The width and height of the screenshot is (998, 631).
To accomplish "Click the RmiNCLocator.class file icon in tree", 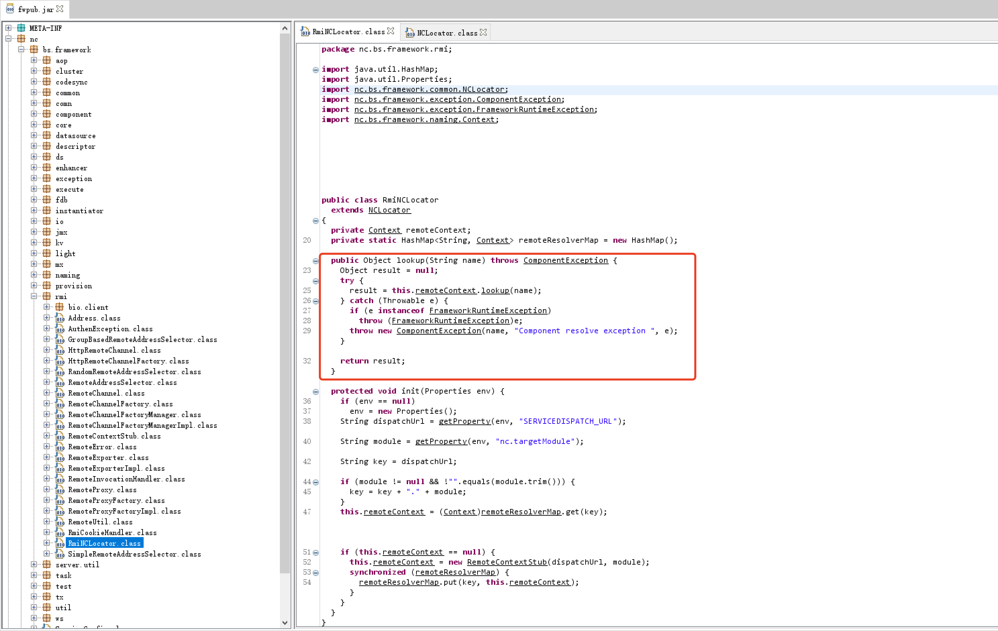I will pos(60,543).
